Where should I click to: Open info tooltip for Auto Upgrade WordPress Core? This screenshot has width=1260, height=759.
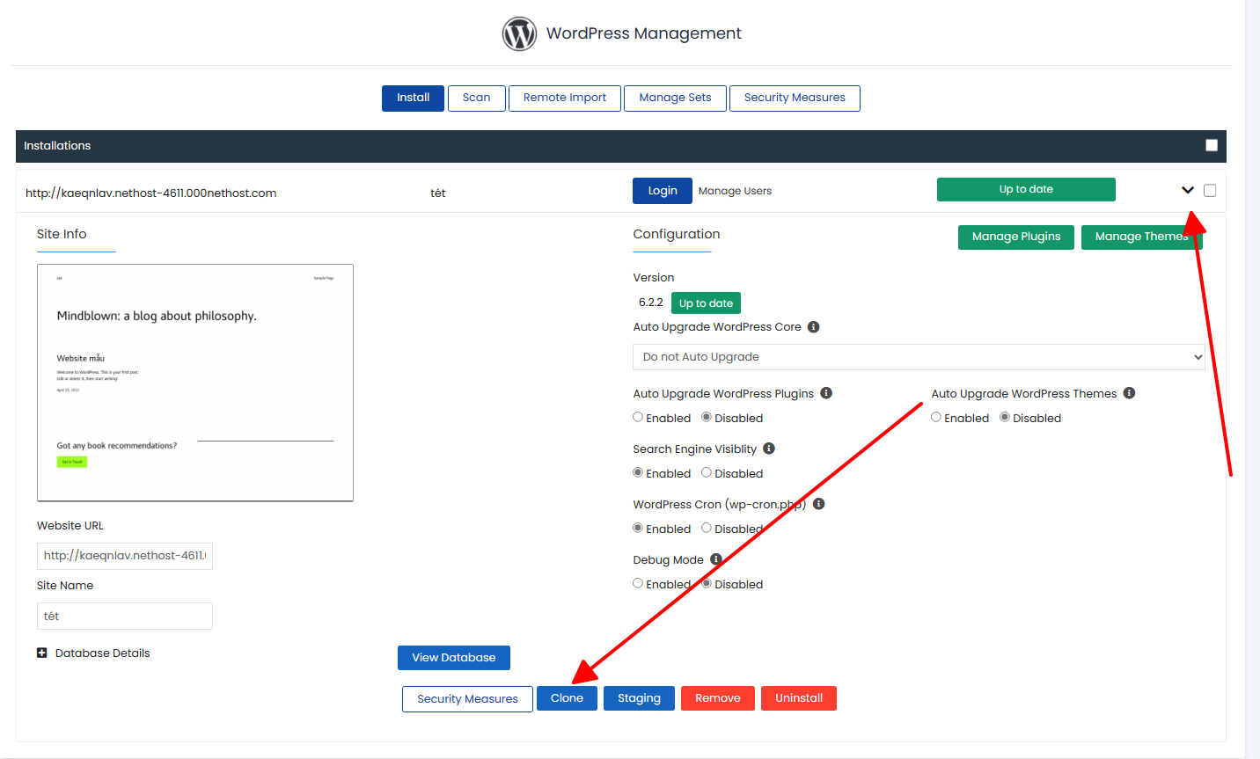814,327
